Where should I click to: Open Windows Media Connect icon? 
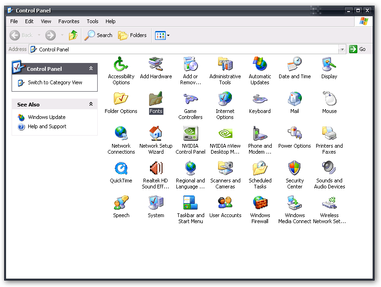[x=294, y=203]
